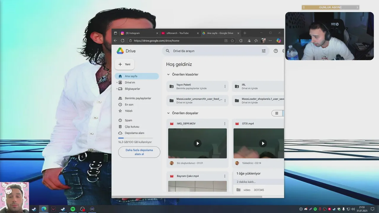
Task: Open the Bayram Çakır.mp4 thumbnail
Action: [x=197, y=186]
